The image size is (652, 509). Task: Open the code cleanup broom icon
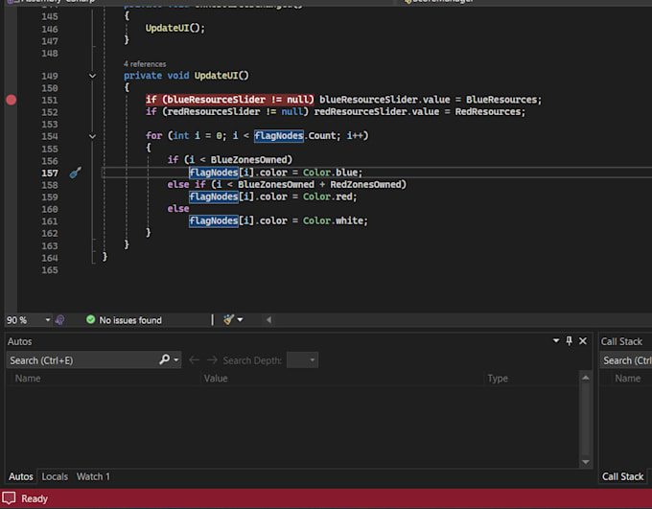pos(228,320)
